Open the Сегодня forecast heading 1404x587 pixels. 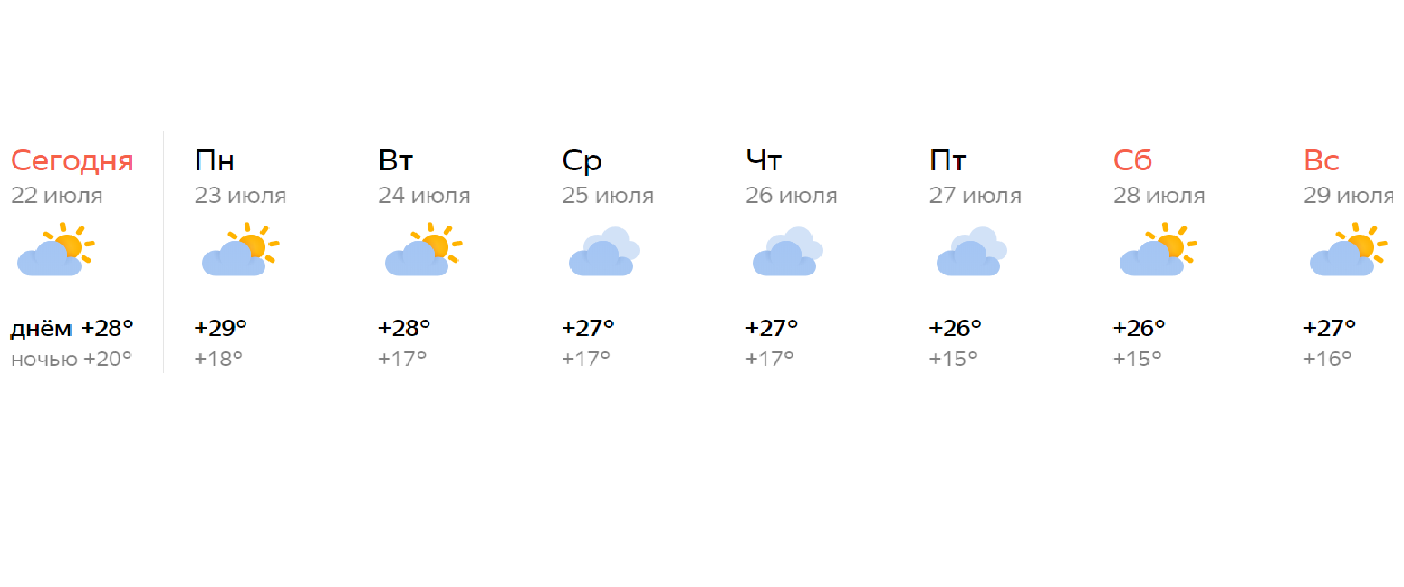(72, 161)
